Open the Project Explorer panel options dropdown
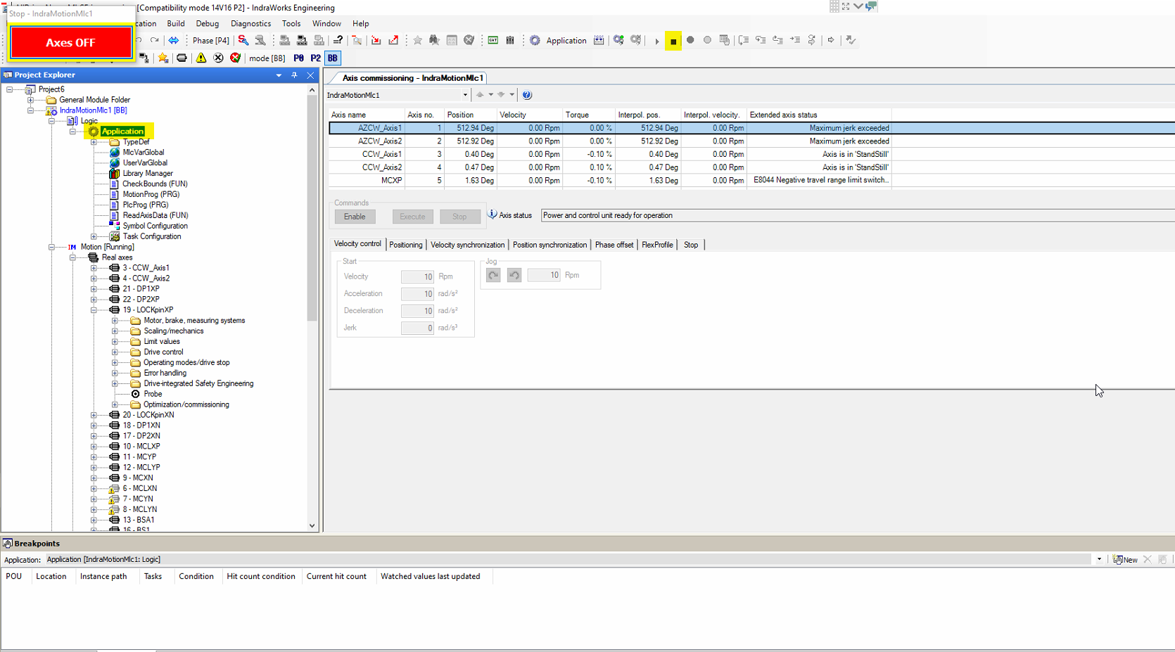Image resolution: width=1175 pixels, height=652 pixels. pos(279,75)
